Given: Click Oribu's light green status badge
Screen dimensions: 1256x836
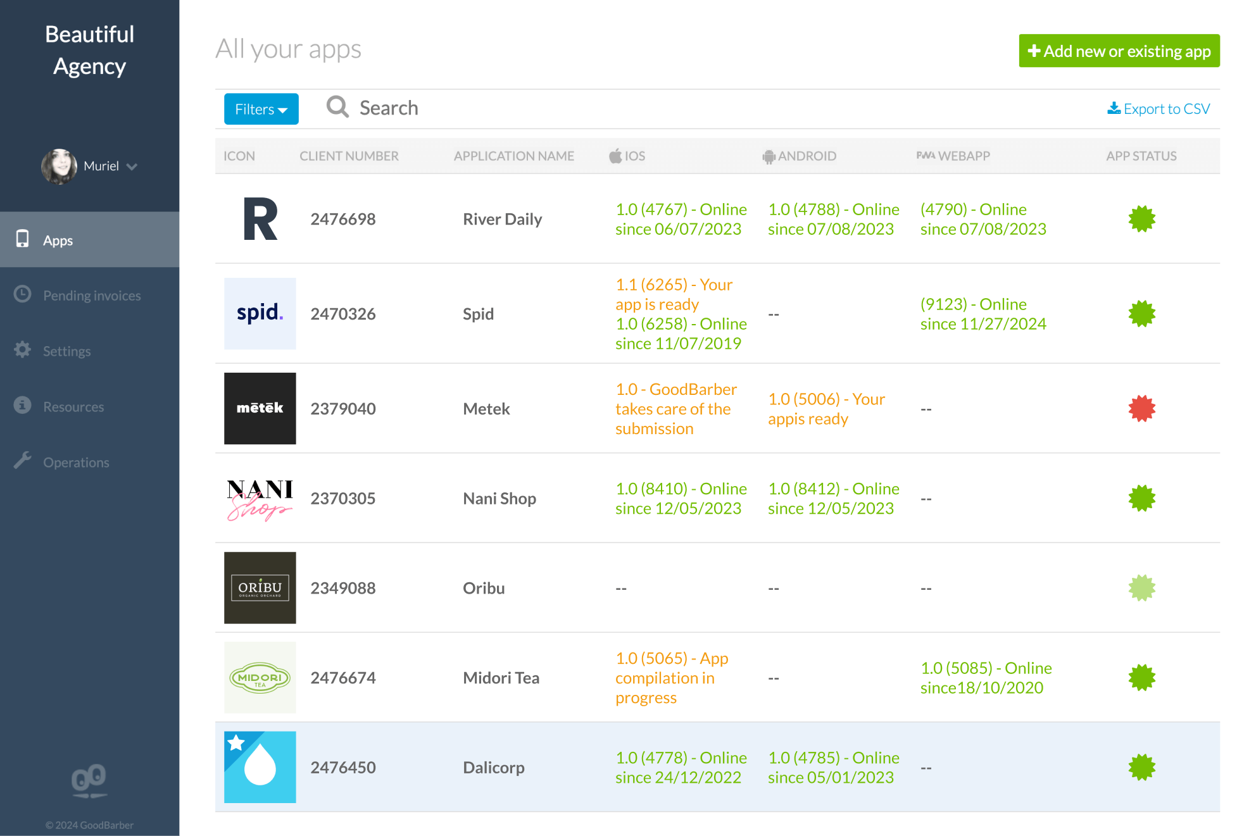Looking at the screenshot, I should [x=1141, y=587].
